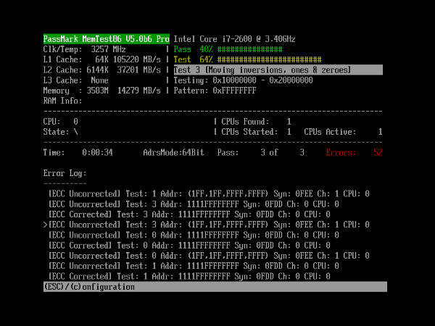Image resolution: width=435 pixels, height=326 pixels.
Task: Click the Test 64% progress bar
Action: (x=248, y=59)
